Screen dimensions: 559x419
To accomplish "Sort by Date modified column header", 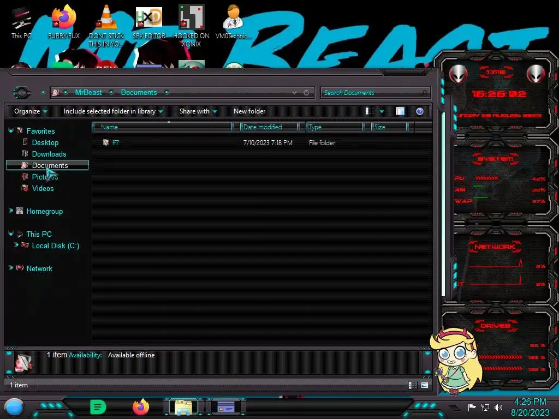I will coord(269,127).
